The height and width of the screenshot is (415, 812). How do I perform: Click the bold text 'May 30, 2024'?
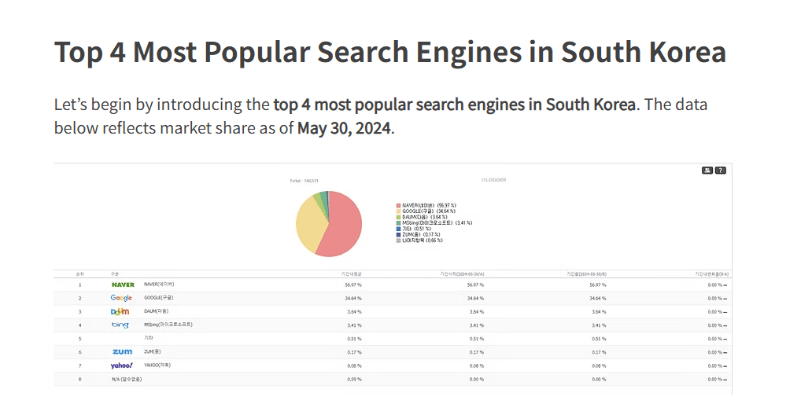(x=344, y=127)
